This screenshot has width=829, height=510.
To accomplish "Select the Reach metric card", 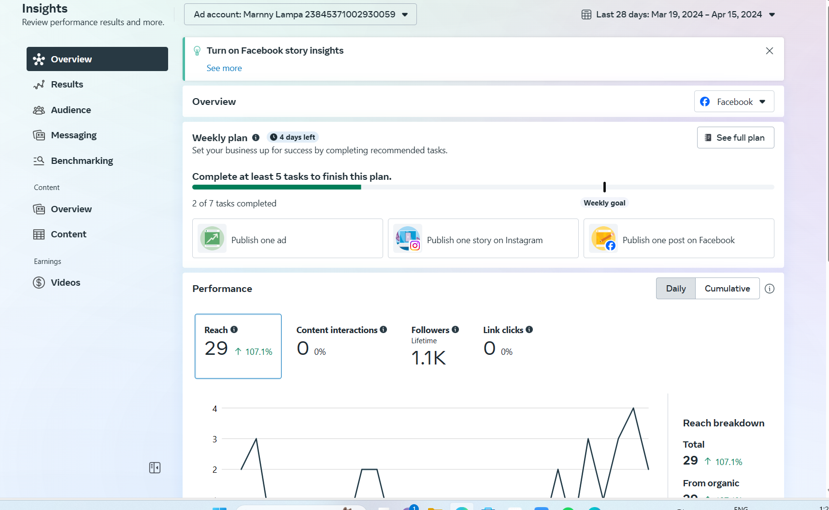I will 238,346.
